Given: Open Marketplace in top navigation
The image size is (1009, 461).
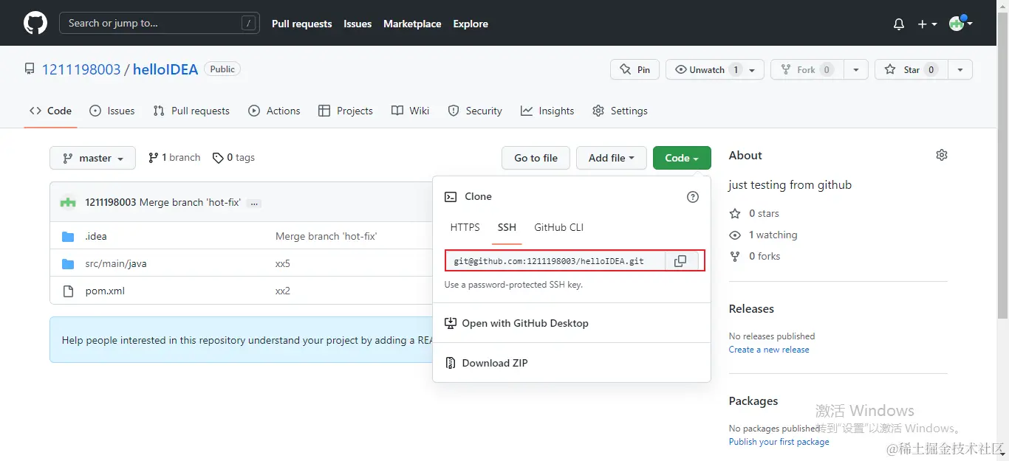Looking at the screenshot, I should click(412, 24).
